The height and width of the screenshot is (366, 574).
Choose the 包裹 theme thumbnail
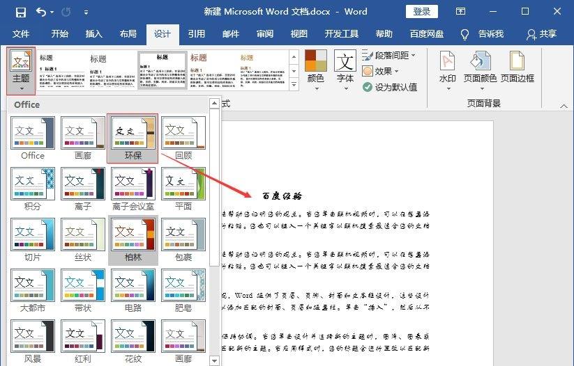point(183,240)
